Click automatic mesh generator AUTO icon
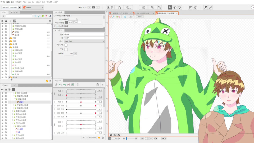 [129, 7]
